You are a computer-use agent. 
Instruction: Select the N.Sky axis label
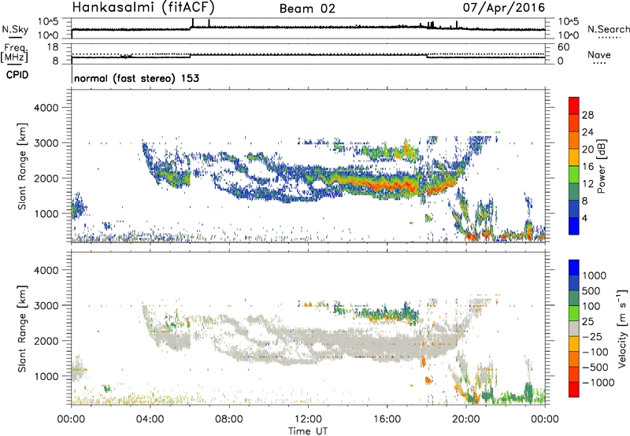pos(15,29)
